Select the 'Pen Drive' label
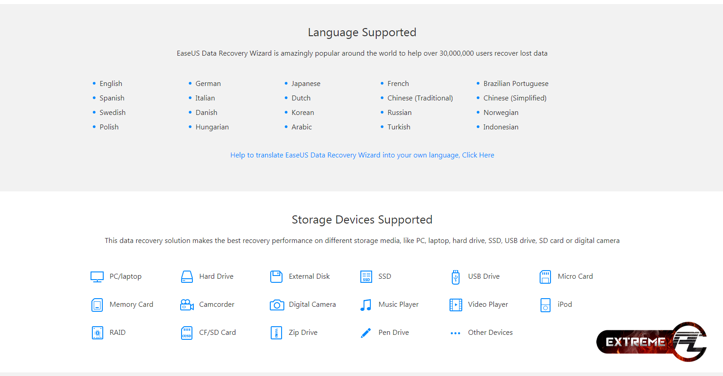 coord(394,333)
